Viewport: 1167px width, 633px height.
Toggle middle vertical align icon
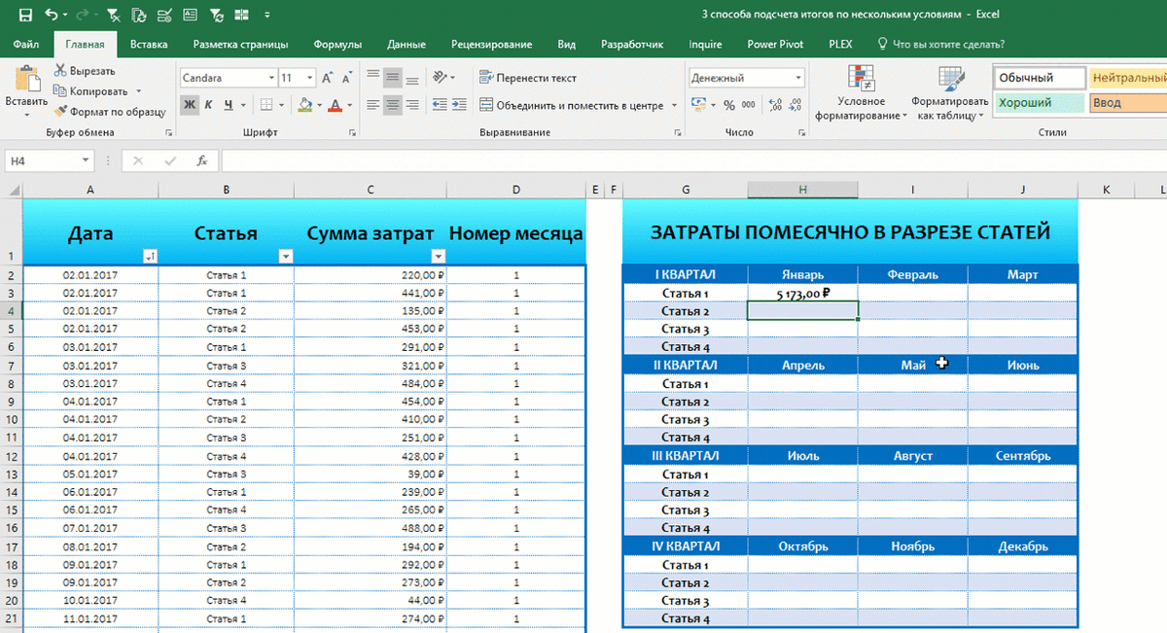coord(393,78)
